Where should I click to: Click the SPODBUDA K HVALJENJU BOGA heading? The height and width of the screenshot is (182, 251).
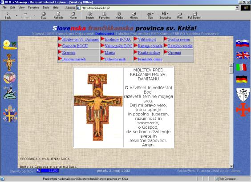(45, 159)
